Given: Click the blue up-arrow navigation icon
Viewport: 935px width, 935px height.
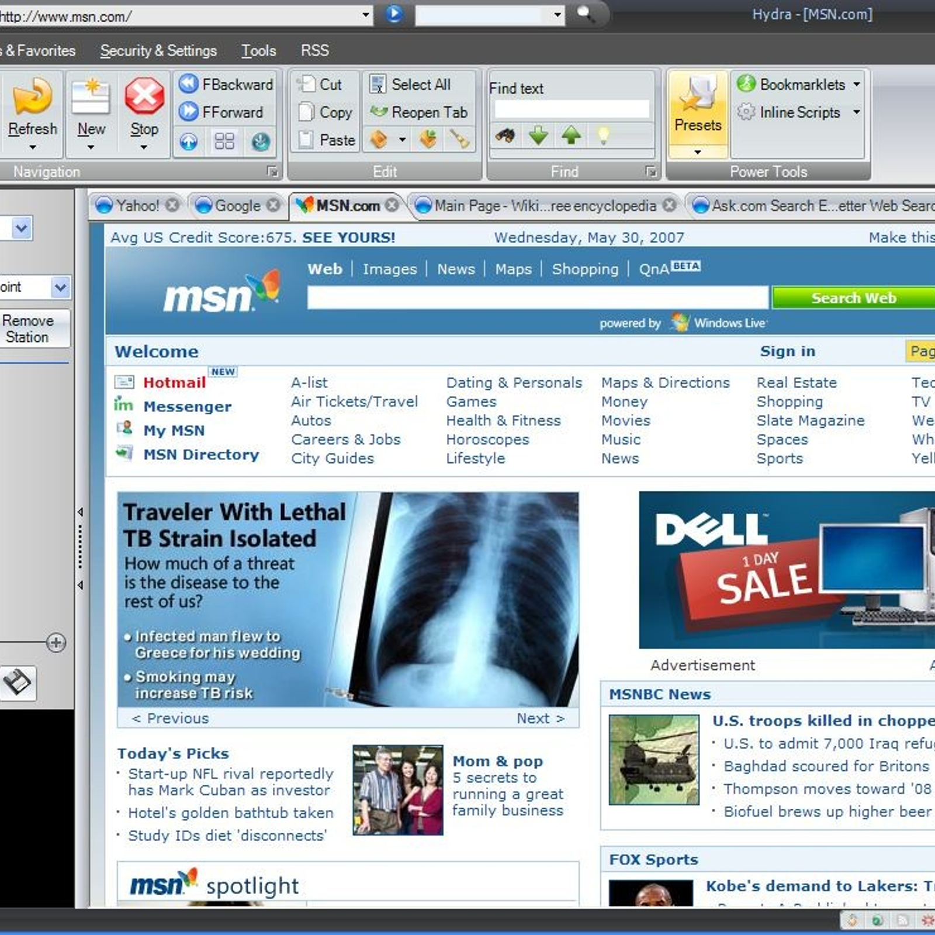Looking at the screenshot, I should 188,141.
